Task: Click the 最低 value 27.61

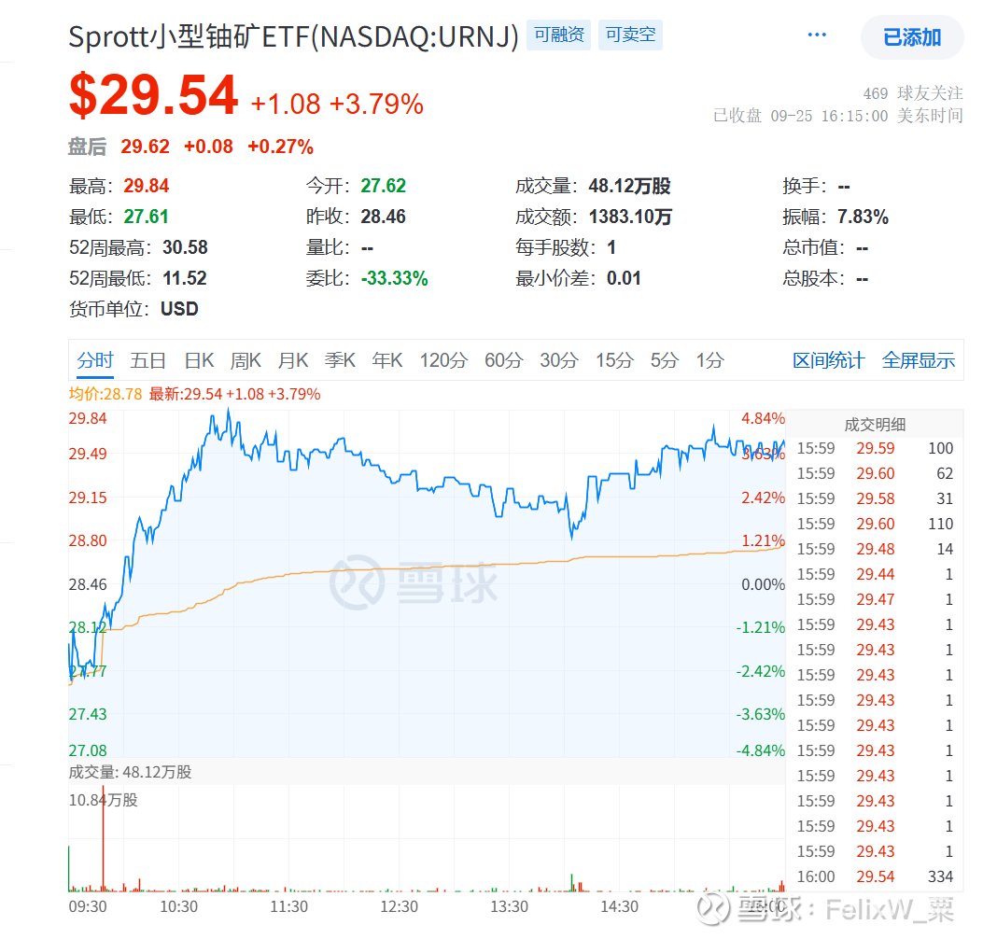Action: (146, 217)
